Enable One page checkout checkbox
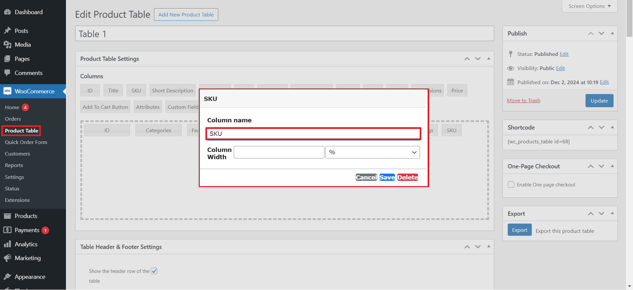Viewport: 633px width, 290px height. (511, 185)
